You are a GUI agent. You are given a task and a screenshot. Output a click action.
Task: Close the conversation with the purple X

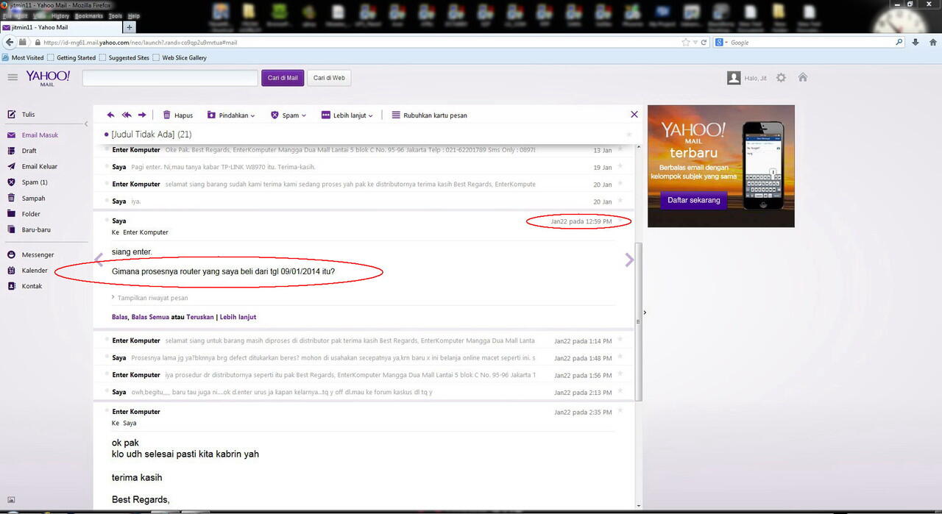[634, 114]
